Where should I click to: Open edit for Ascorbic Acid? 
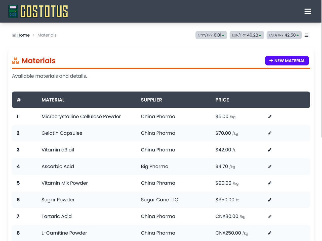[x=269, y=167]
